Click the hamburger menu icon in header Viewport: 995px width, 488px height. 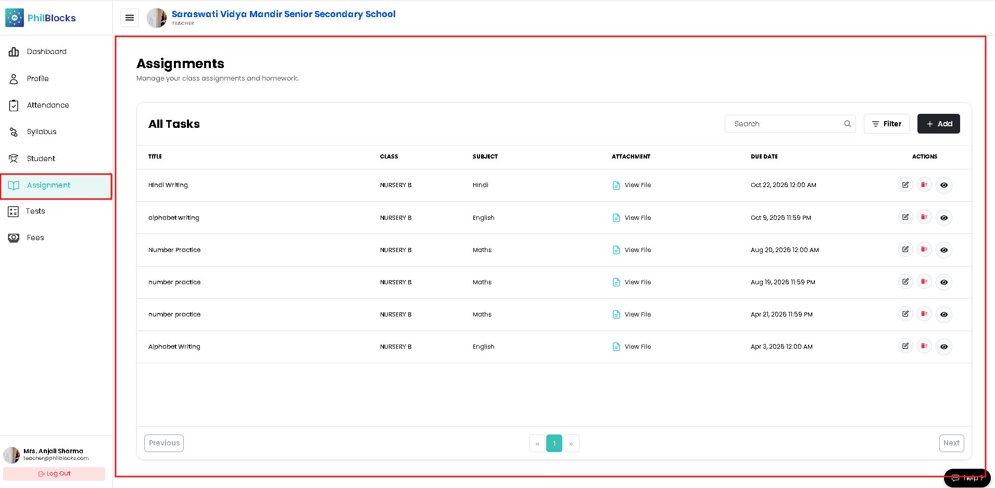(130, 18)
